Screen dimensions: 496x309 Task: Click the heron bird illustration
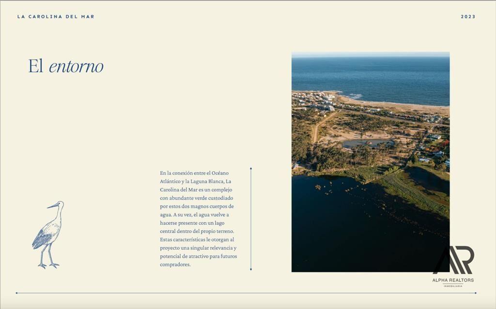coord(48,235)
